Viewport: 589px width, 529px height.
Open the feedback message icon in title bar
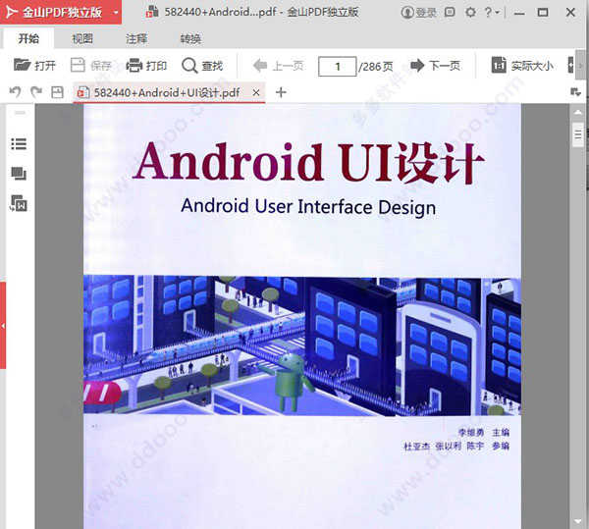click(450, 13)
